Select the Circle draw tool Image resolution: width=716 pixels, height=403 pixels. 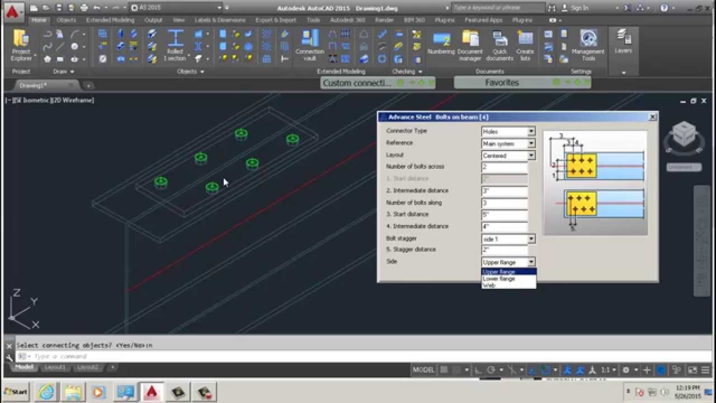[x=74, y=46]
